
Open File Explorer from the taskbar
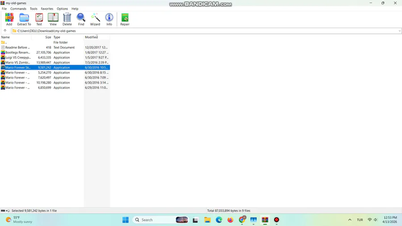click(207, 220)
